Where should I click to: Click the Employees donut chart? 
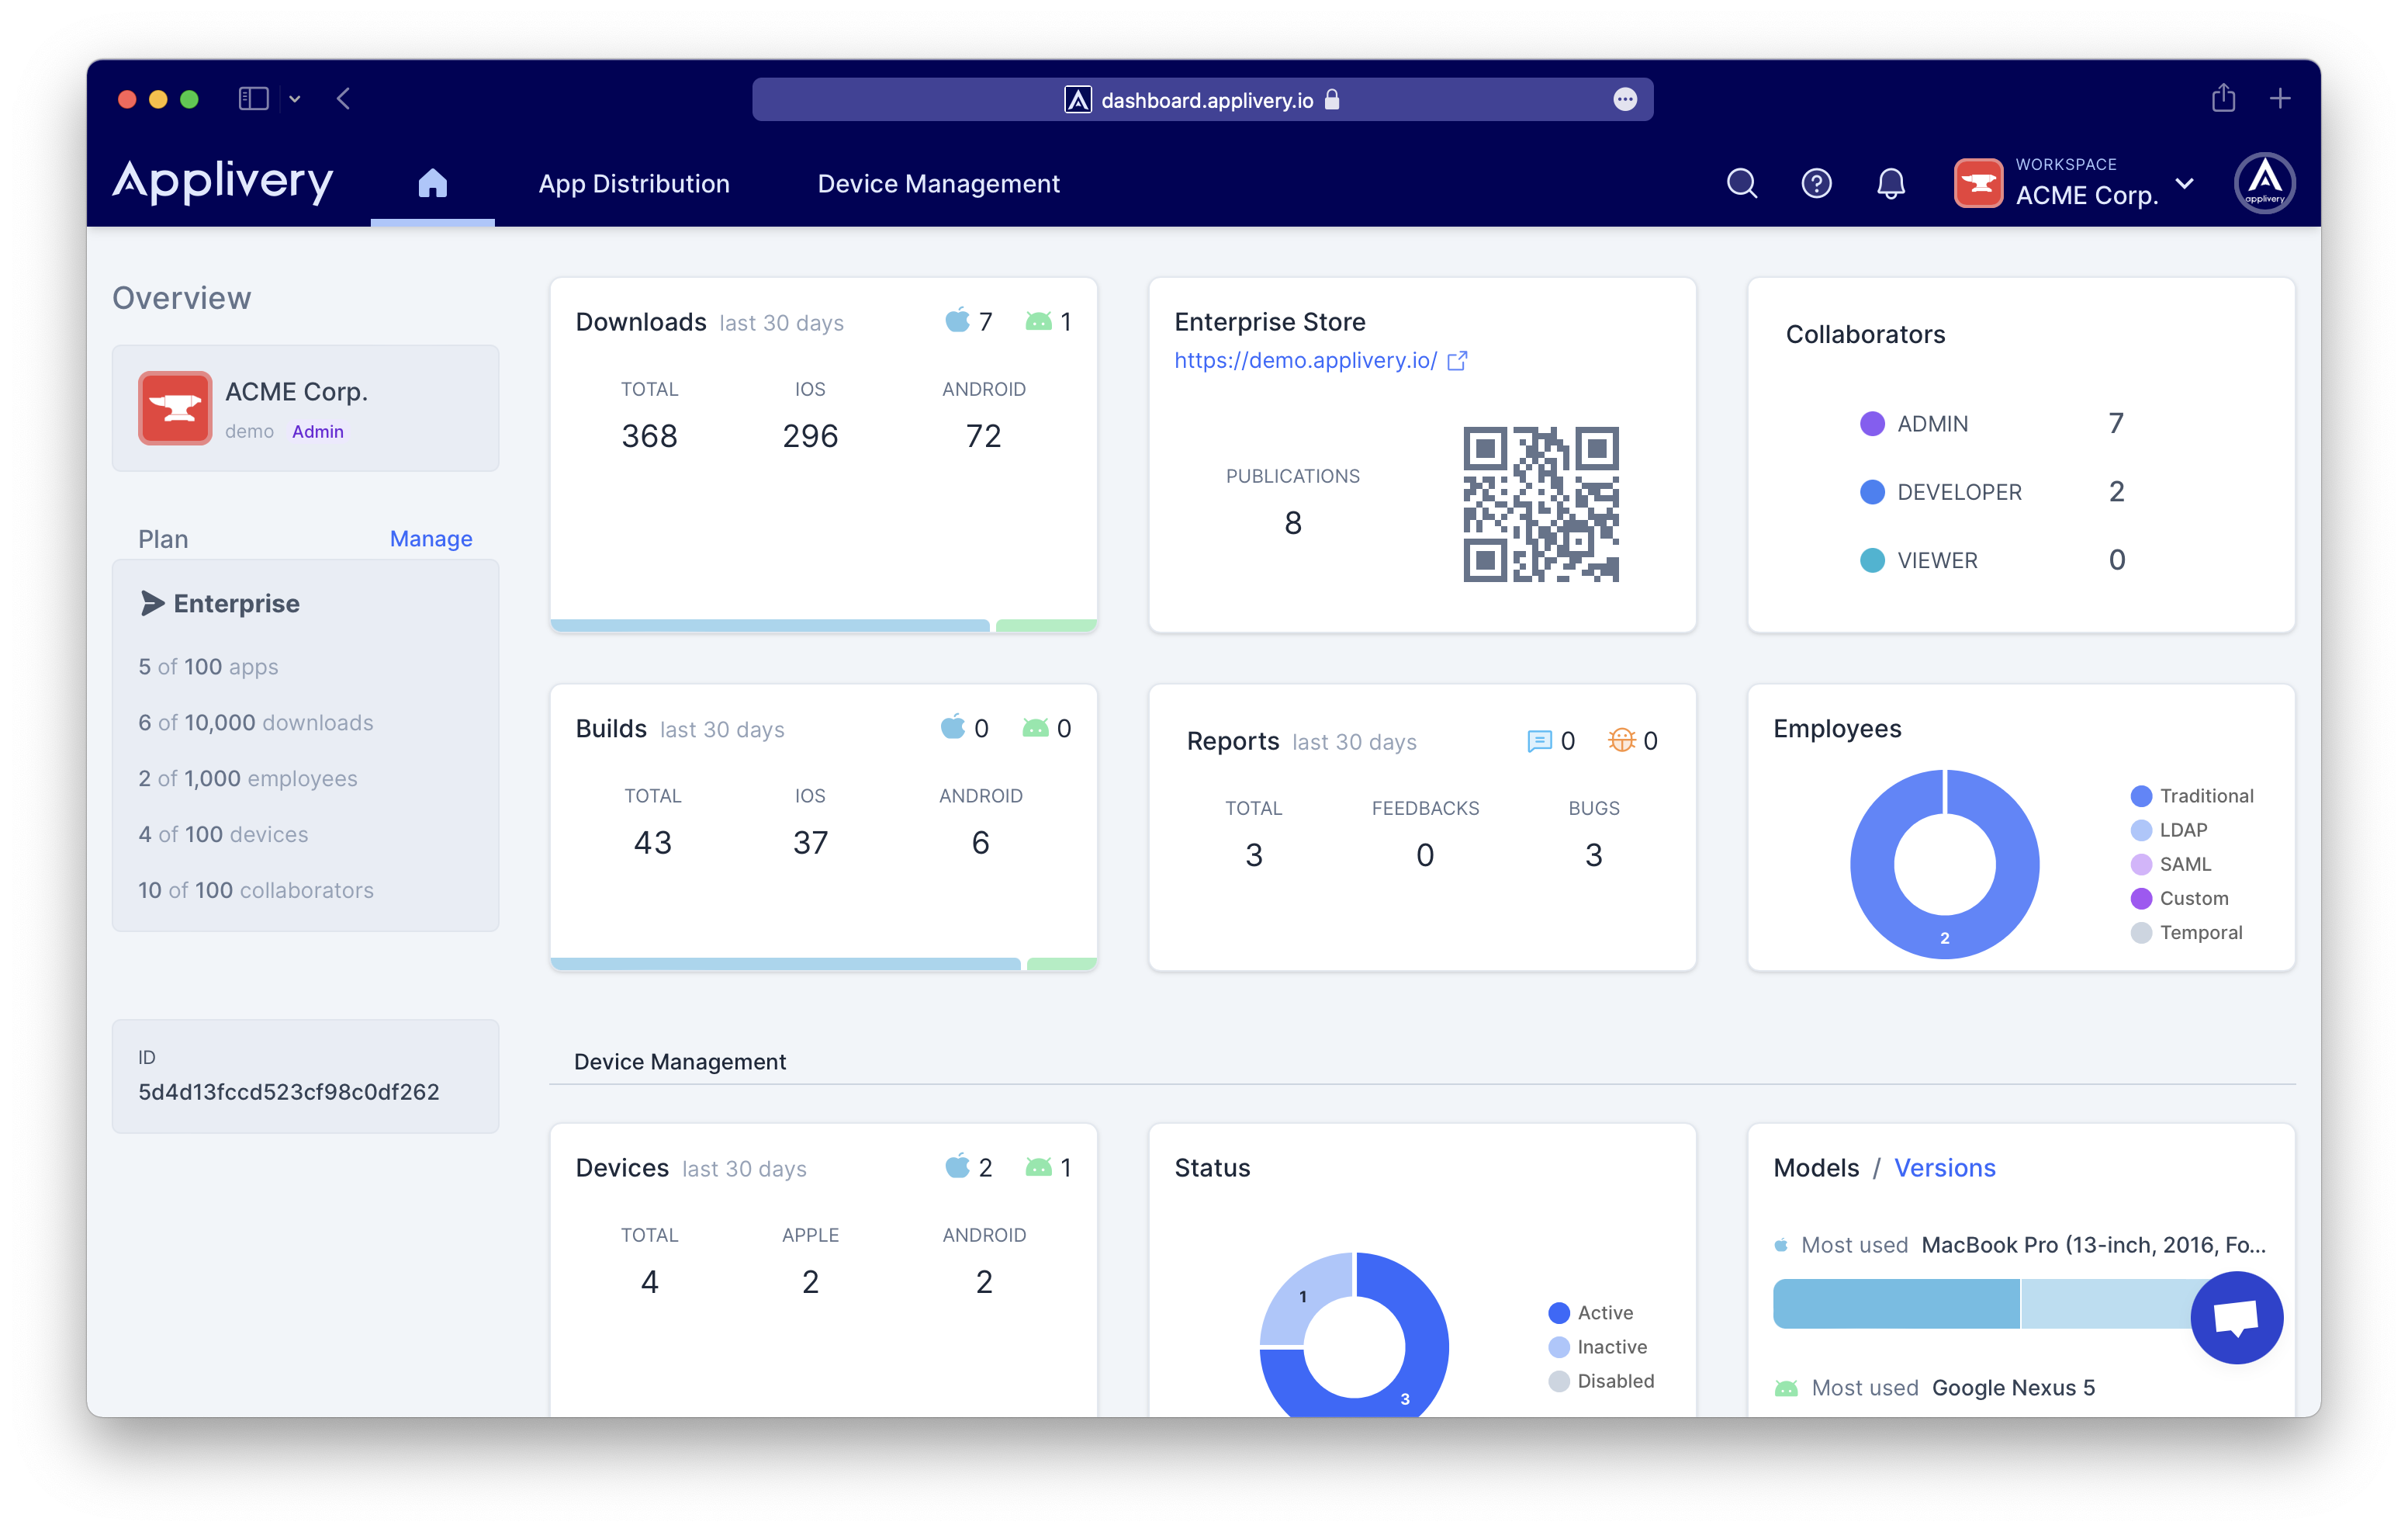(1943, 864)
